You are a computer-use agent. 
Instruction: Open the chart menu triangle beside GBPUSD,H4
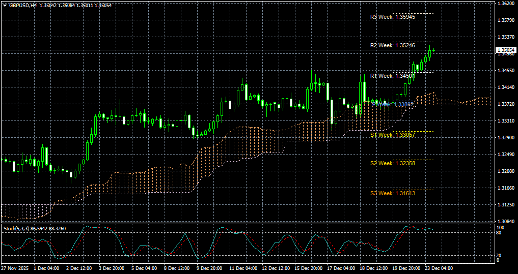click(x=5, y=5)
